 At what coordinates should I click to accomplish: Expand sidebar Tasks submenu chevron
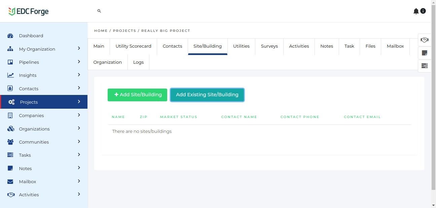(x=79, y=154)
